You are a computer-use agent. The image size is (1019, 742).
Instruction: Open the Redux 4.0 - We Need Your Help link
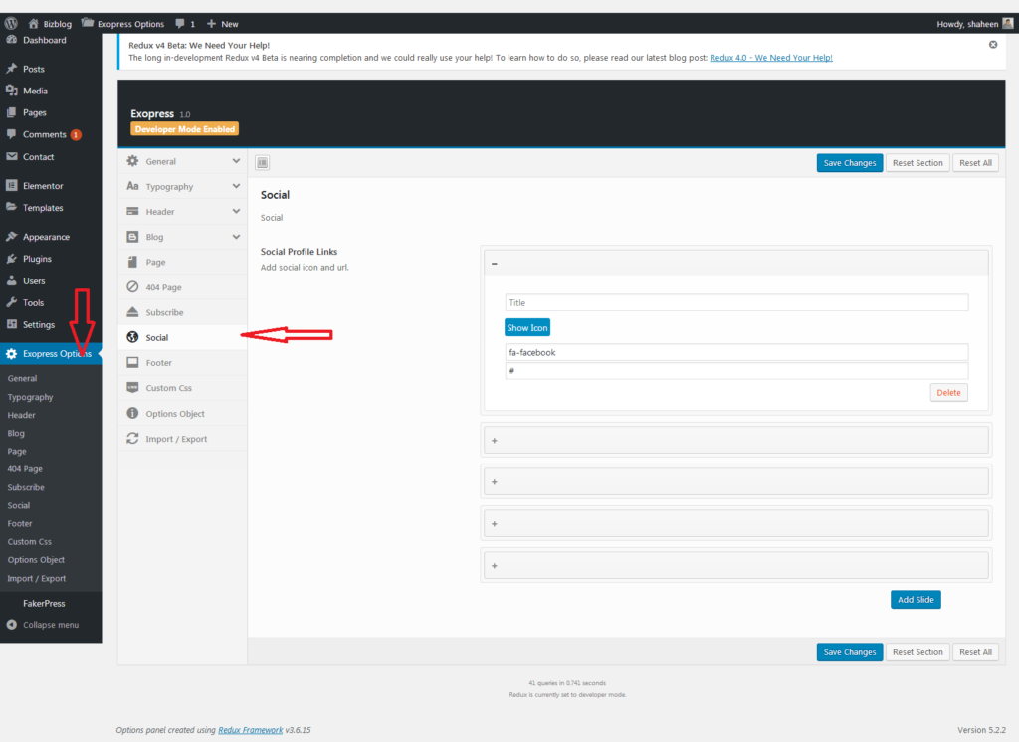point(771,57)
